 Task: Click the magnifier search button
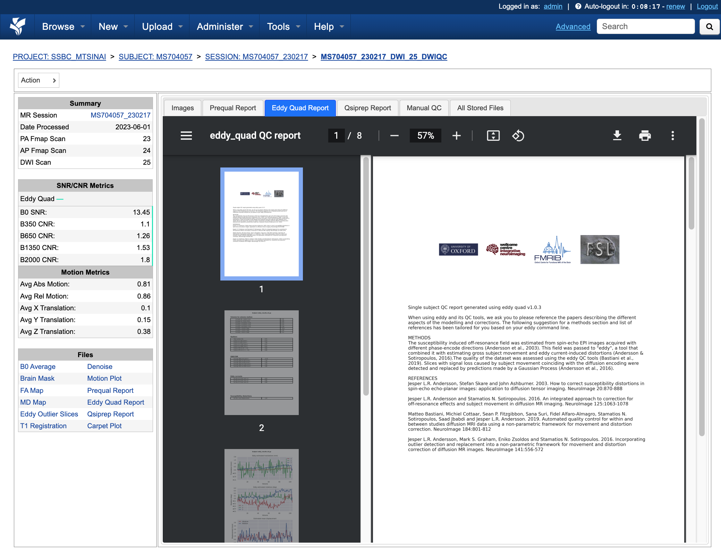(710, 27)
